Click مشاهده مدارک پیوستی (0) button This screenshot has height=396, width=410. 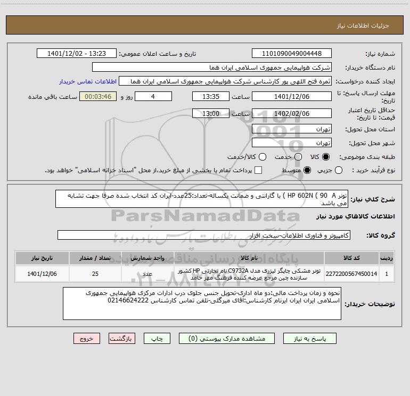pos(227,338)
